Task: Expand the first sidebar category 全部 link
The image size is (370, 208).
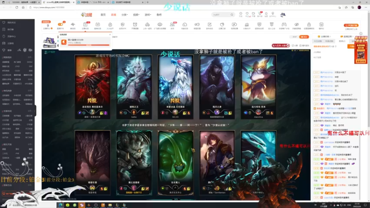Action: [x=30, y=57]
